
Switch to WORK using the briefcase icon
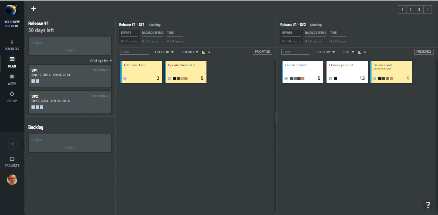(12, 79)
